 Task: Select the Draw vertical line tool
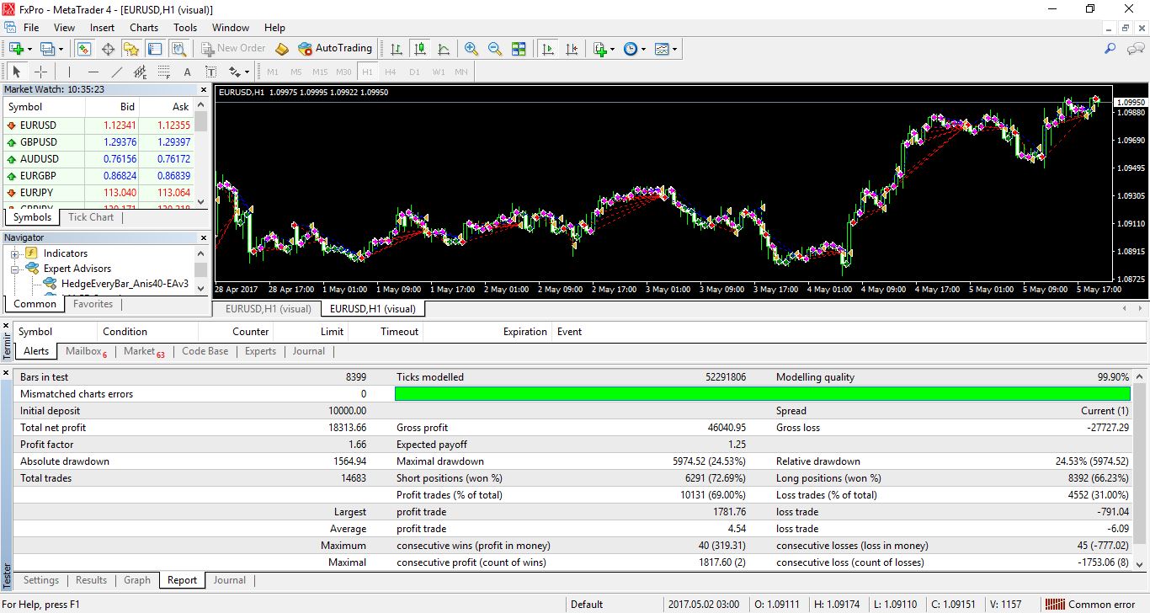tap(70, 72)
